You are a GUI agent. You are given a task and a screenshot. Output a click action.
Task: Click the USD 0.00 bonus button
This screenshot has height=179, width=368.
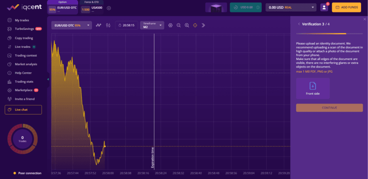pyautogui.click(x=246, y=7)
